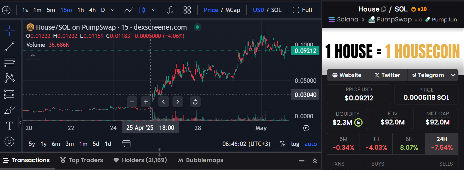Click the green market status dot
This screenshot has height=170, width=464.
point(197,27)
